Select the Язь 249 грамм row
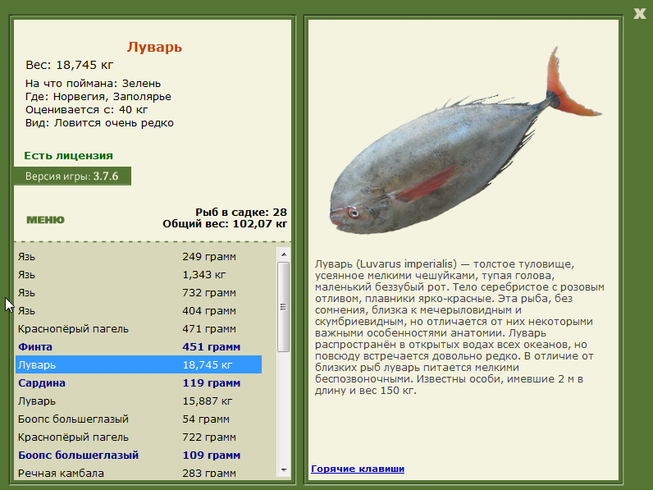The width and height of the screenshot is (653, 490). [x=139, y=257]
